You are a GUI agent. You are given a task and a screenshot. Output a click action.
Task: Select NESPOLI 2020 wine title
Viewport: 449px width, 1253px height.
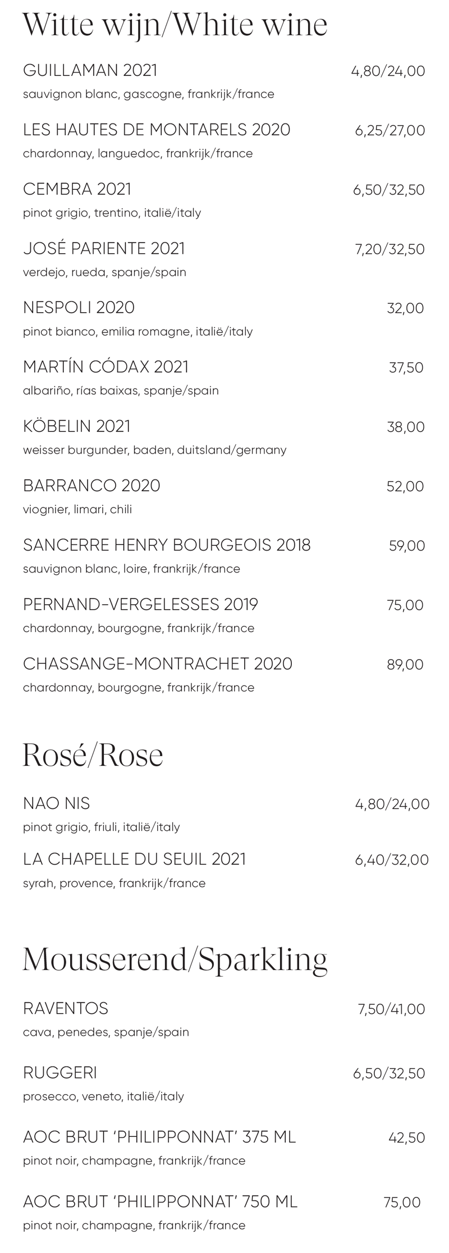[x=79, y=308]
